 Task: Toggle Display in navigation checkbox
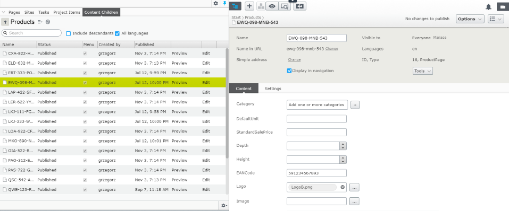289,71
